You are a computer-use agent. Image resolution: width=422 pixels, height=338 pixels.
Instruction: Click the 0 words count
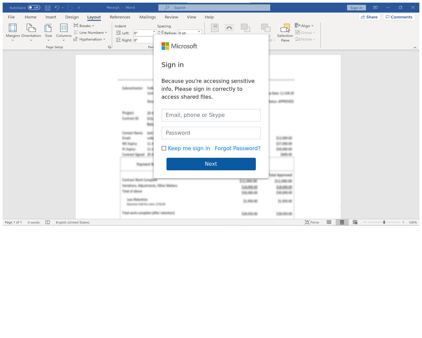(x=34, y=222)
